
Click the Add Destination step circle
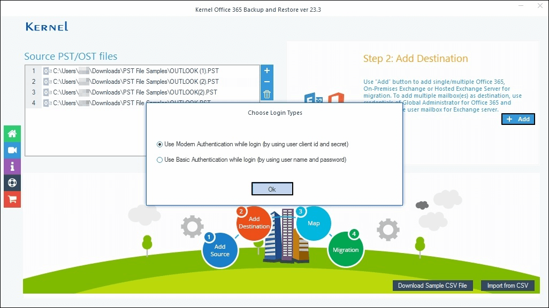click(254, 223)
